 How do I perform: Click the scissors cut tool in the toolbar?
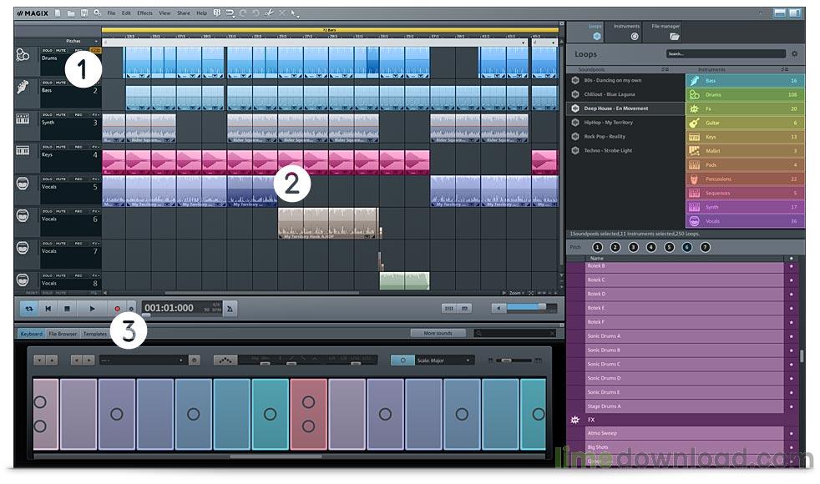tap(271, 13)
